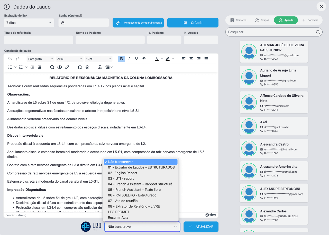Switch to the Grupos tab

point(262,20)
